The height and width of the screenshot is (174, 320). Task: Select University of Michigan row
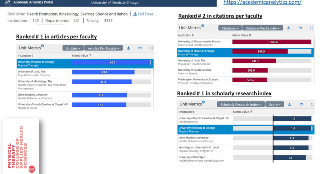[246, 158]
